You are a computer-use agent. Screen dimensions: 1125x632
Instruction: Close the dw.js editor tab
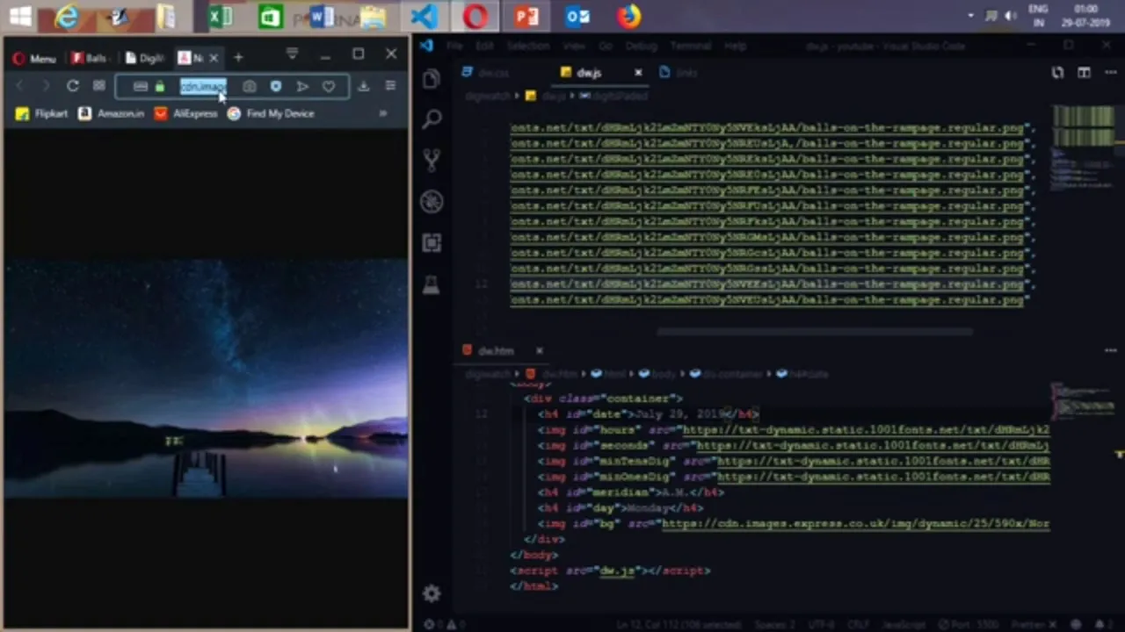(638, 73)
